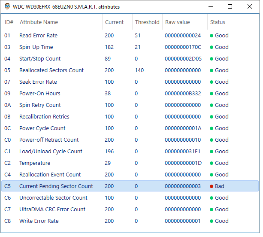Screen dimensions: 263x237
Task: Minimize the S.M.A.R.T. attributes window
Action: [211, 6]
